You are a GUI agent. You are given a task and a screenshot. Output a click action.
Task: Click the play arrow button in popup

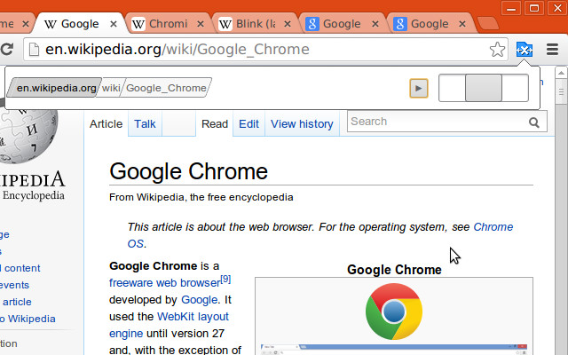(419, 88)
